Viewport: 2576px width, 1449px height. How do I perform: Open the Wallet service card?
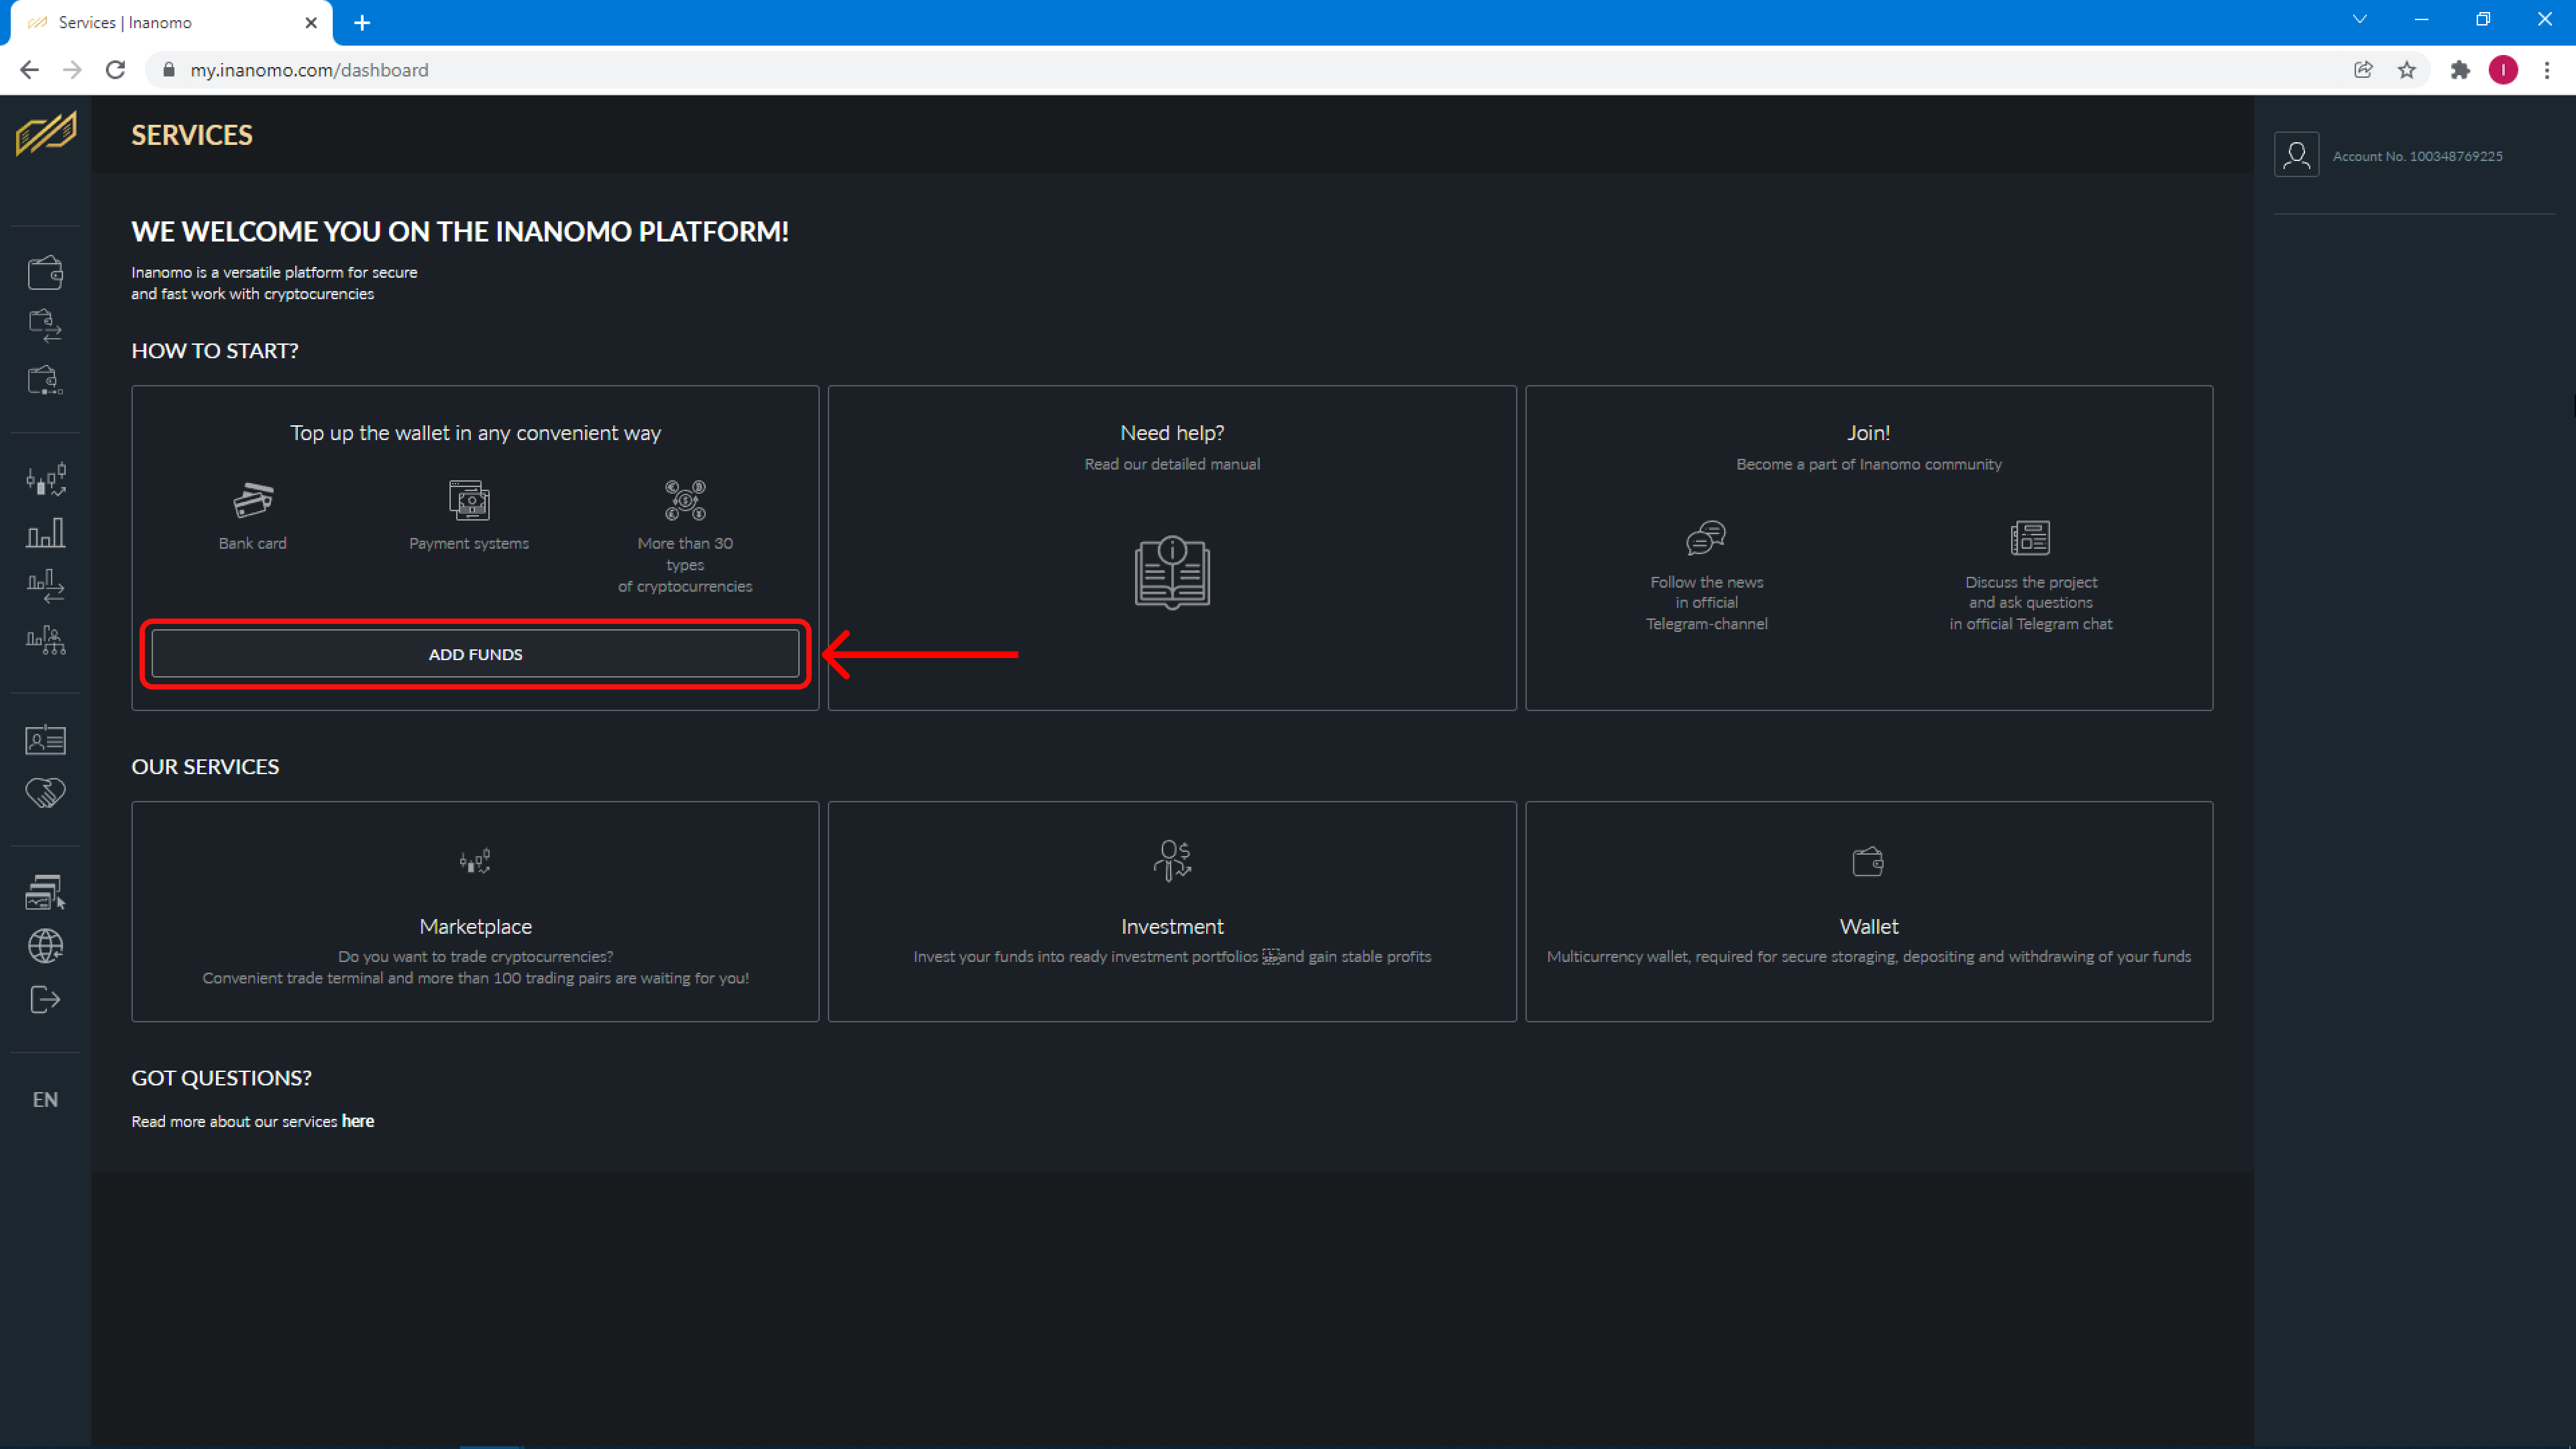pos(1868,911)
